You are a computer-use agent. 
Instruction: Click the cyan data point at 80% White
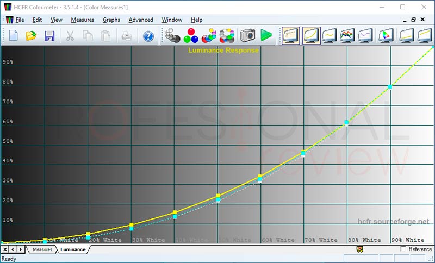tap(346, 122)
